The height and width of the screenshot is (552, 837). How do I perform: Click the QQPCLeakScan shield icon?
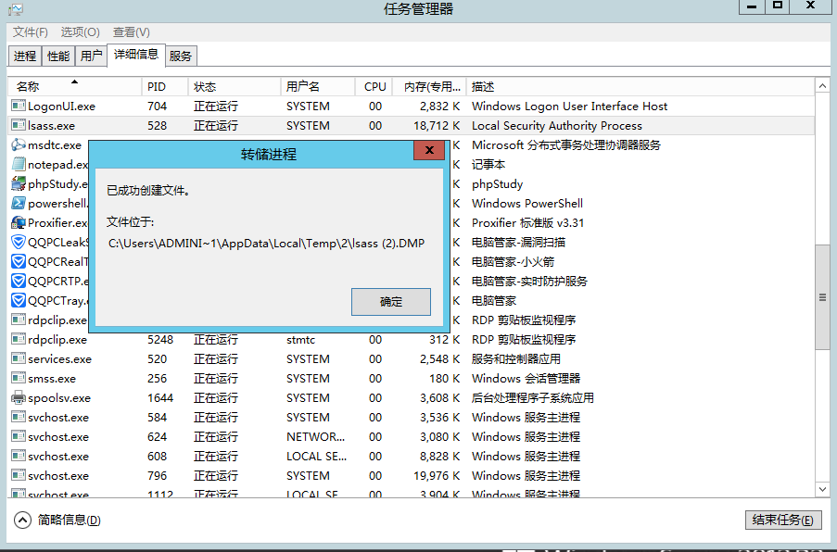point(19,242)
